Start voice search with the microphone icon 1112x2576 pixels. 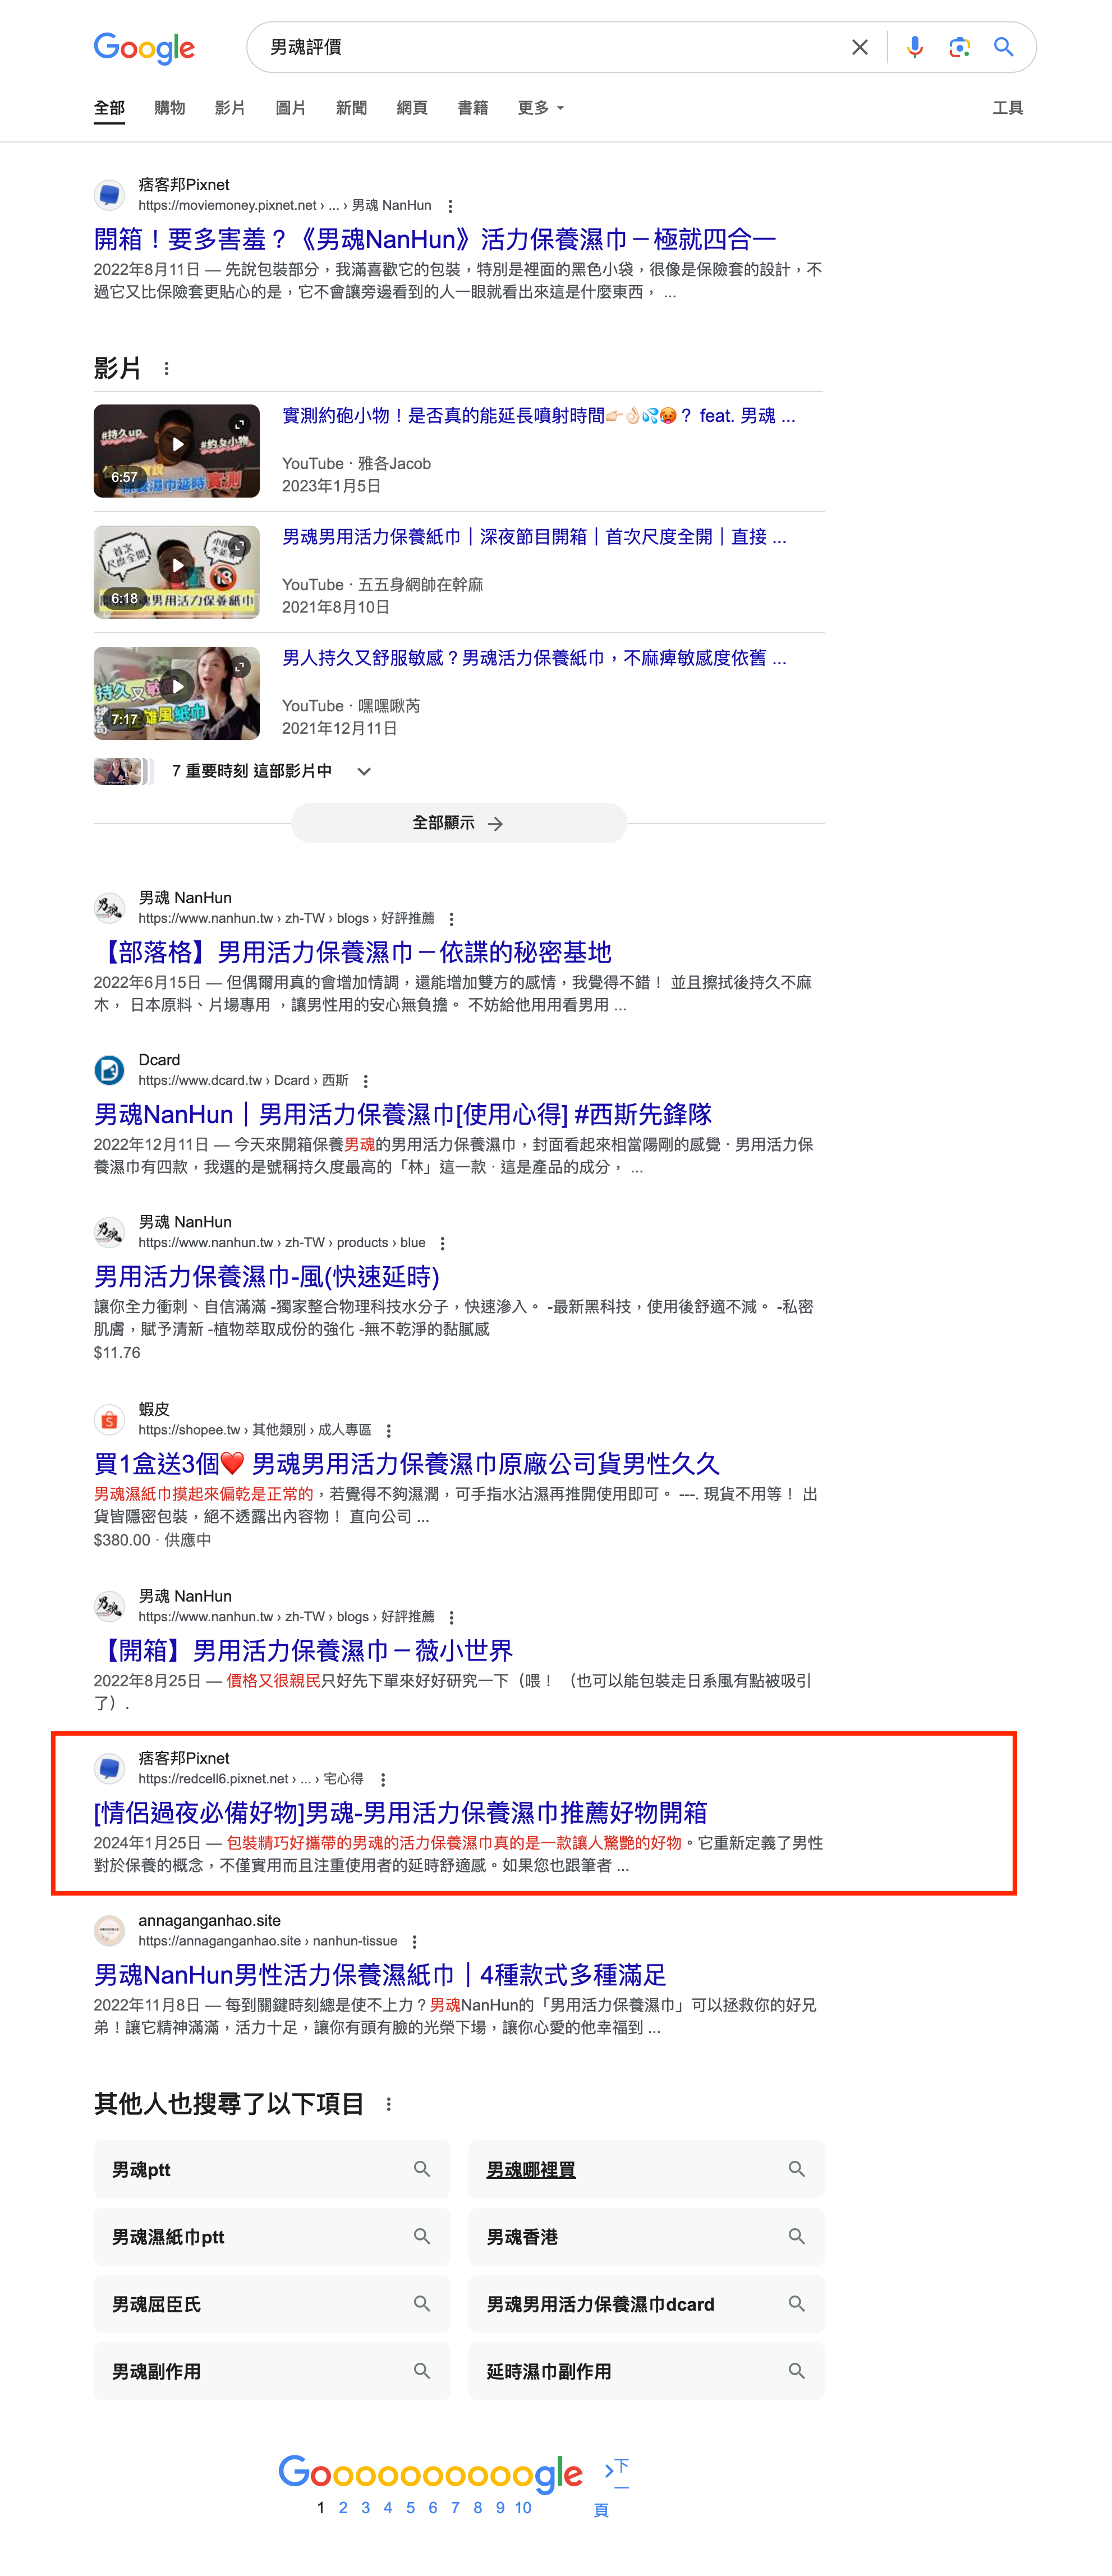coord(914,47)
